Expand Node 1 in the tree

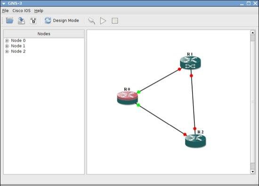[x=7, y=46]
